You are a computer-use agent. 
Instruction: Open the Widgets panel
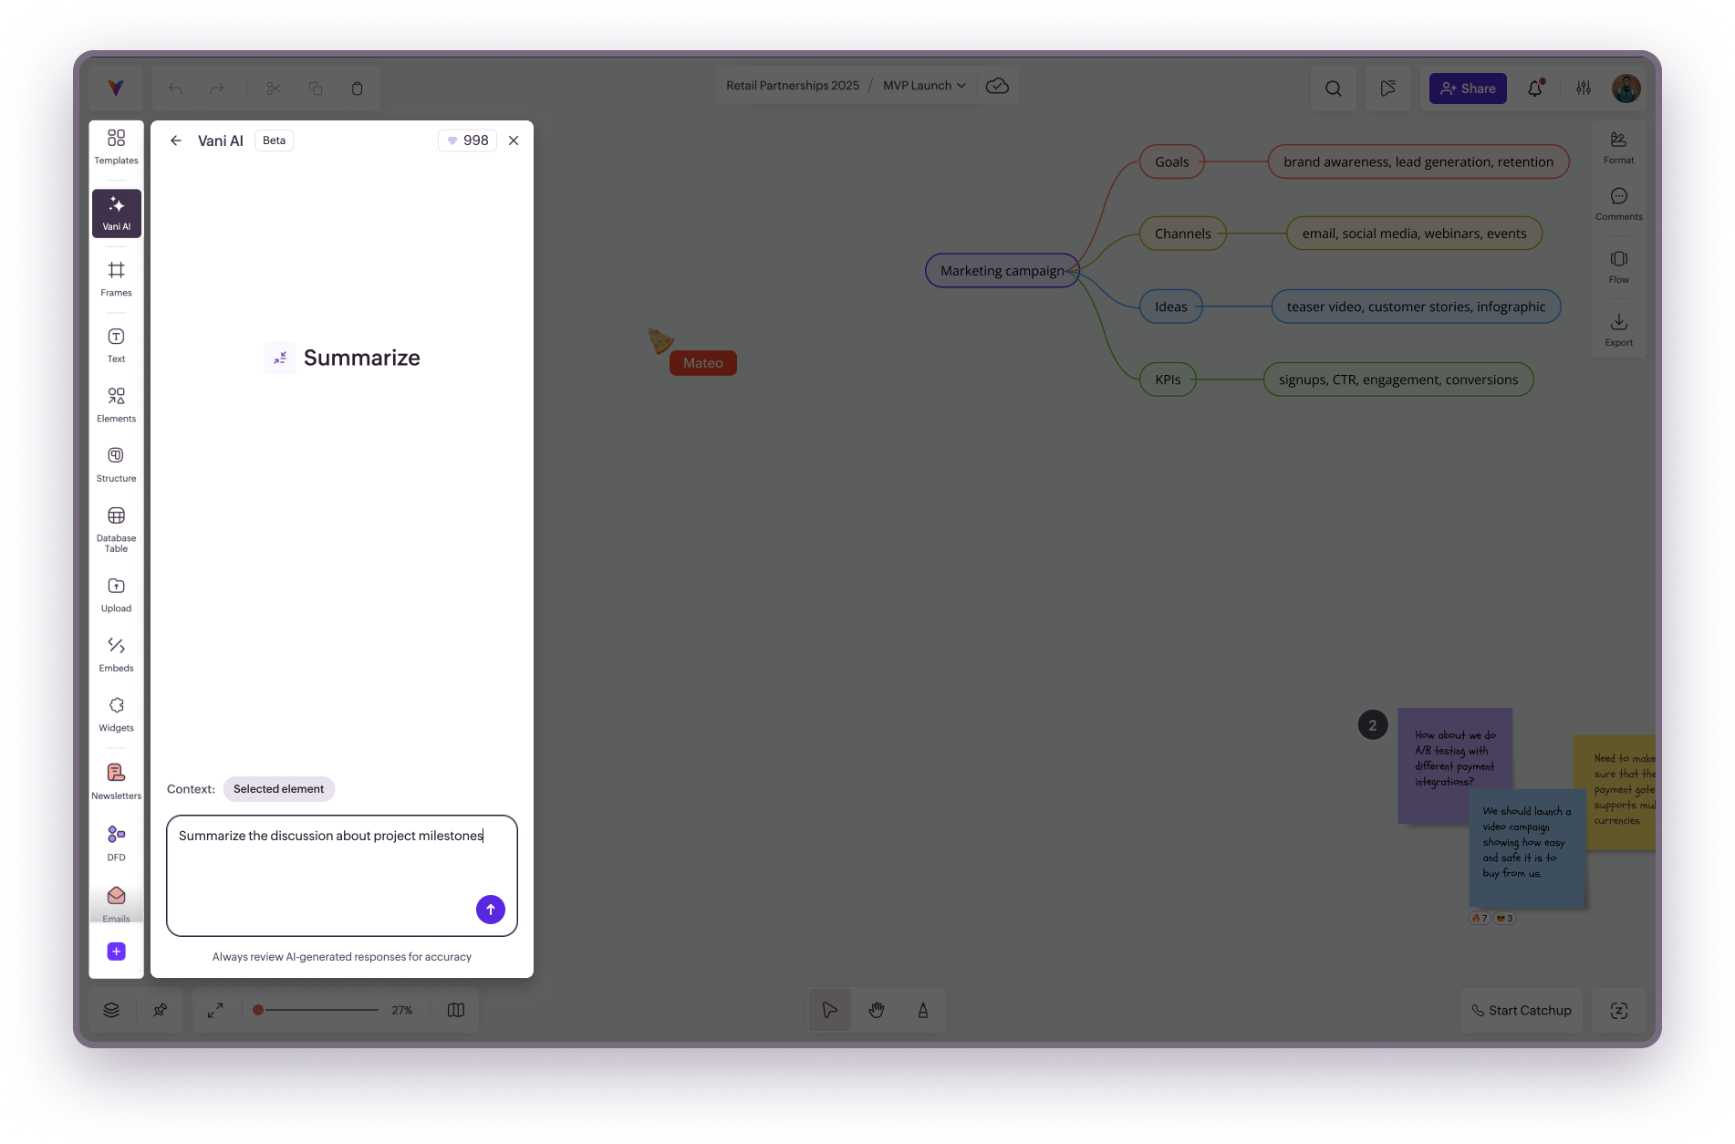coord(116,715)
